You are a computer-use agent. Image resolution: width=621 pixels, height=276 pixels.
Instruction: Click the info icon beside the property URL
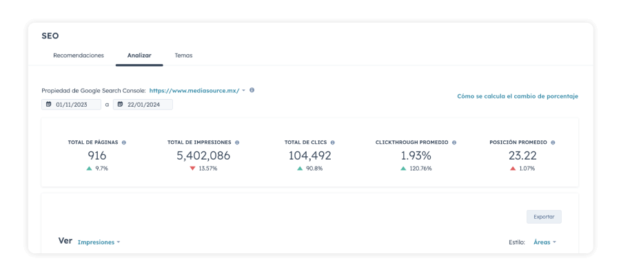tap(252, 90)
